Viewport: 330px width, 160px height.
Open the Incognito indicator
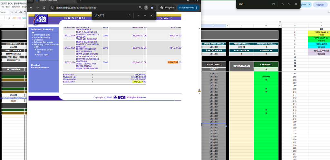(167, 8)
